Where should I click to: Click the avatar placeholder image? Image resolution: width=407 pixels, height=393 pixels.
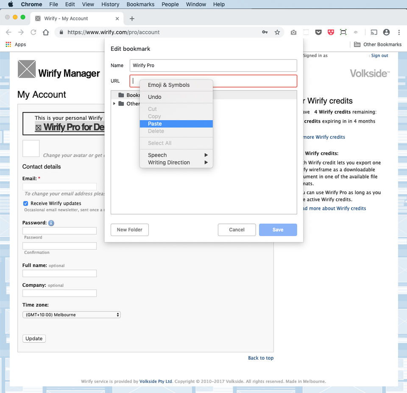[31, 148]
